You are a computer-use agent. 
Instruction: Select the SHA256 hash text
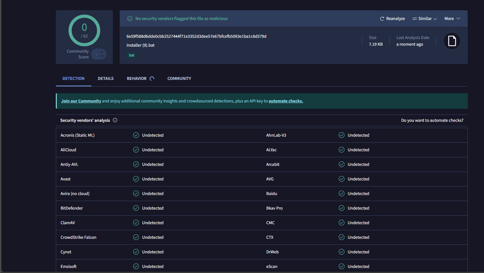coord(197,36)
